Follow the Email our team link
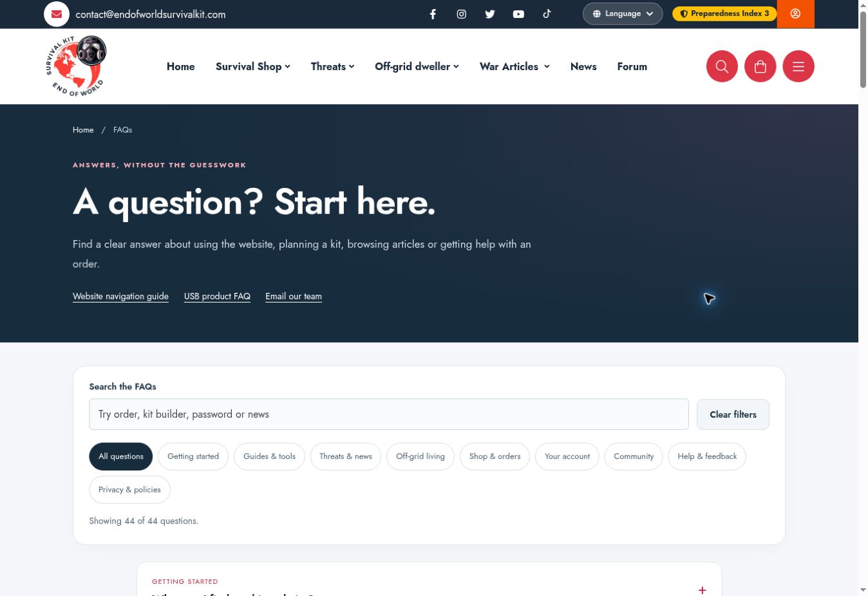Image resolution: width=868 pixels, height=596 pixels. [x=294, y=296]
